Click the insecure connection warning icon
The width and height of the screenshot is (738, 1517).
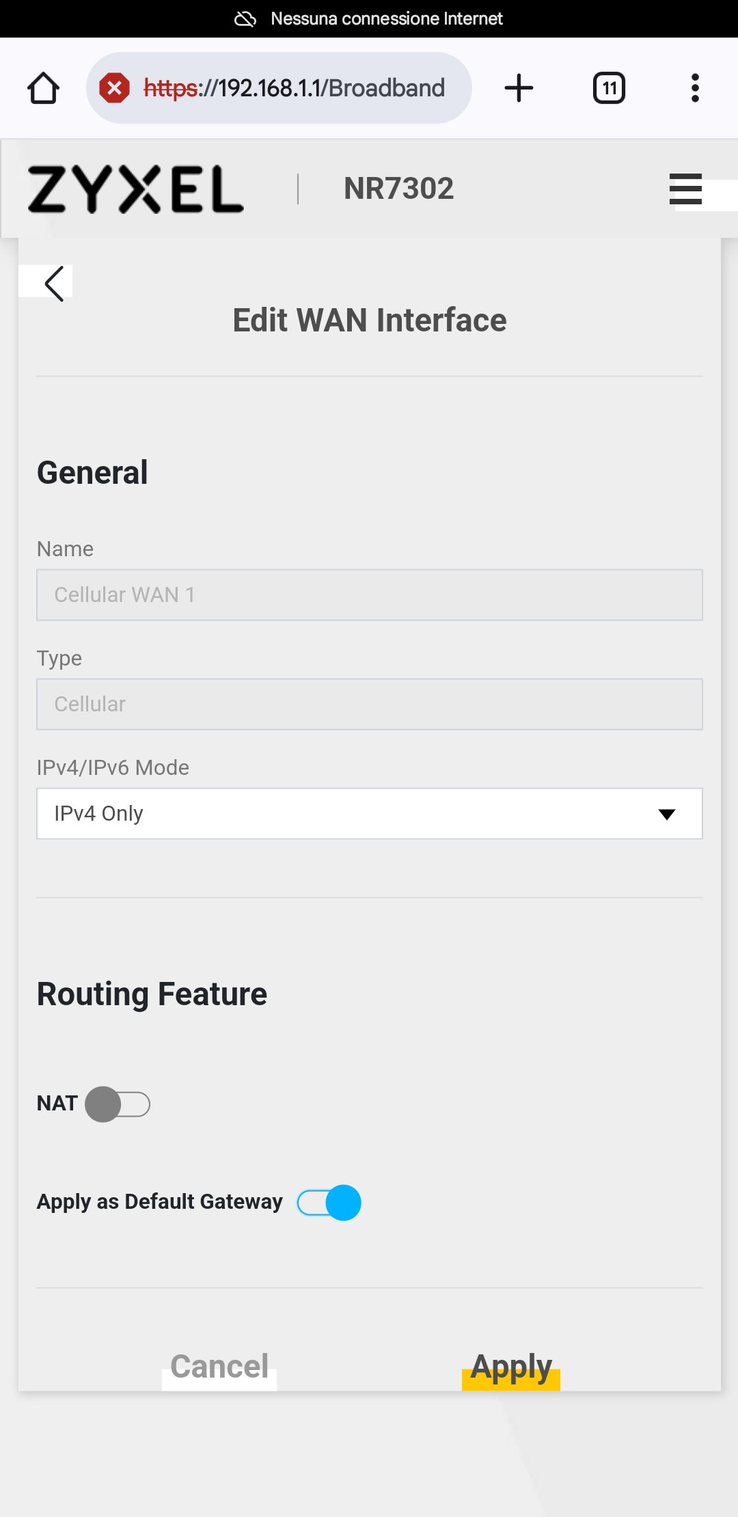(x=114, y=88)
